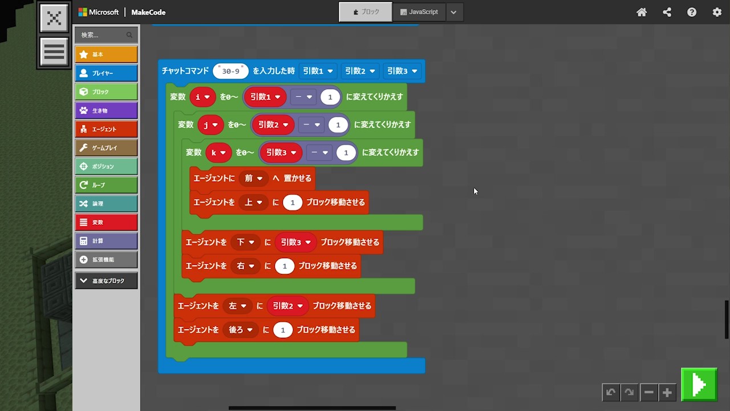Click the 30-9 chat command text field
730x411 pixels.
coord(230,71)
